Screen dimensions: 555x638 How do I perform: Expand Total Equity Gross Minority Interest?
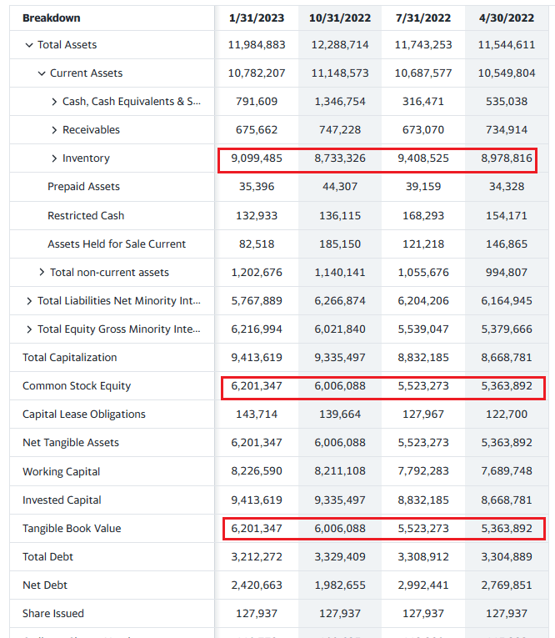[x=30, y=329]
